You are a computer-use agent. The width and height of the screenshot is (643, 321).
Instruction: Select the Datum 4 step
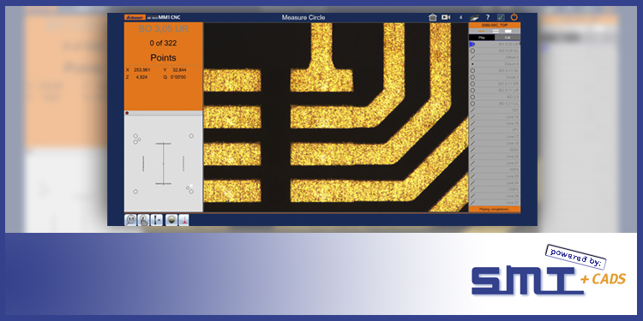coord(495,64)
